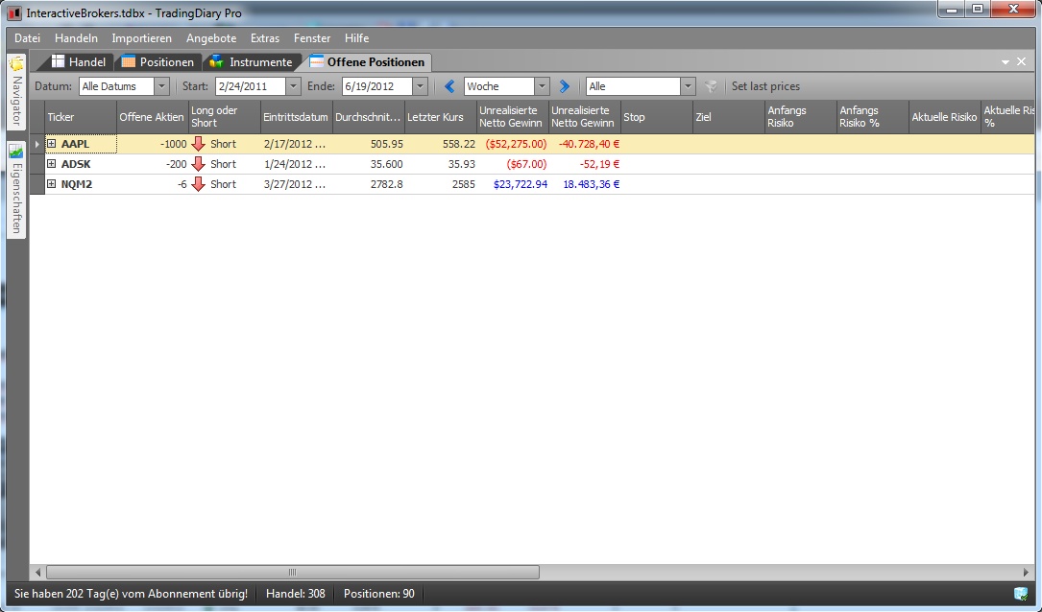This screenshot has height=612, width=1042.
Task: Click the red short arrow in AAPL row
Action: coord(198,144)
